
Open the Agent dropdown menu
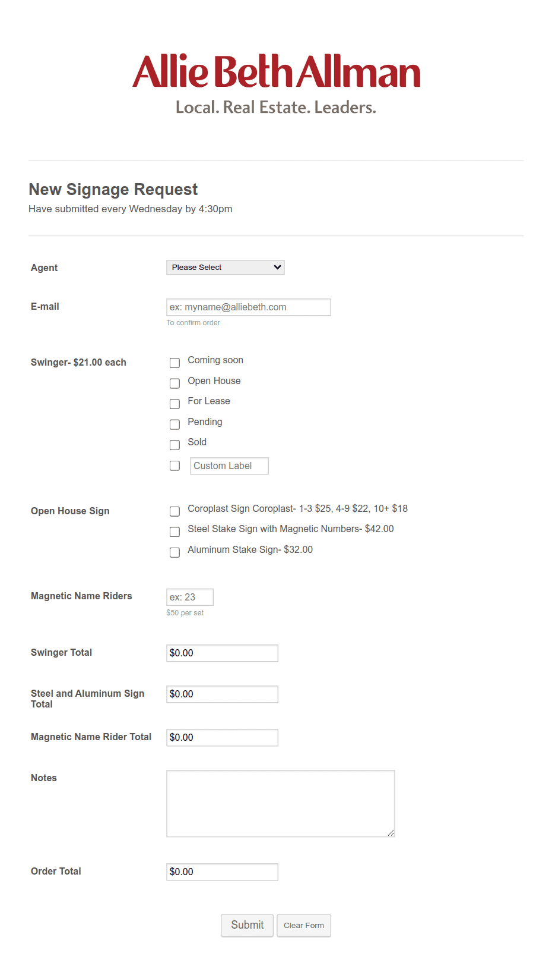[225, 268]
